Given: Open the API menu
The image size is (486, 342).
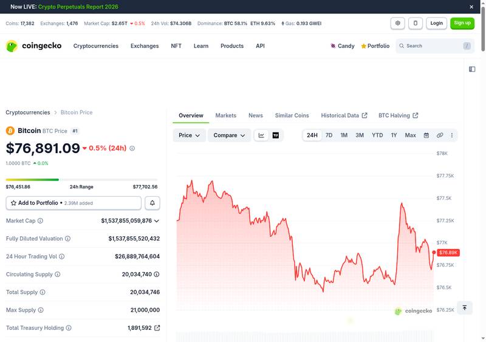Looking at the screenshot, I should [261, 46].
